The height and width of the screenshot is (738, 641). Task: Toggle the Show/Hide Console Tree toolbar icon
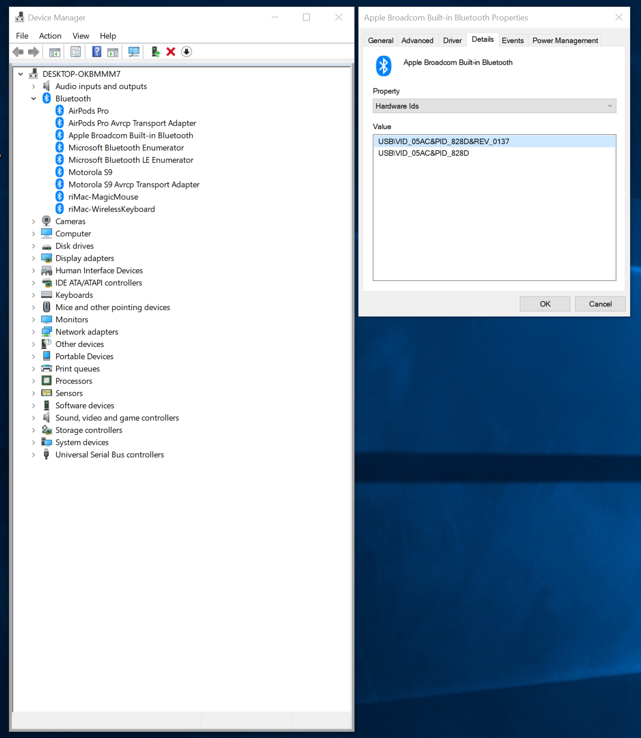point(55,52)
